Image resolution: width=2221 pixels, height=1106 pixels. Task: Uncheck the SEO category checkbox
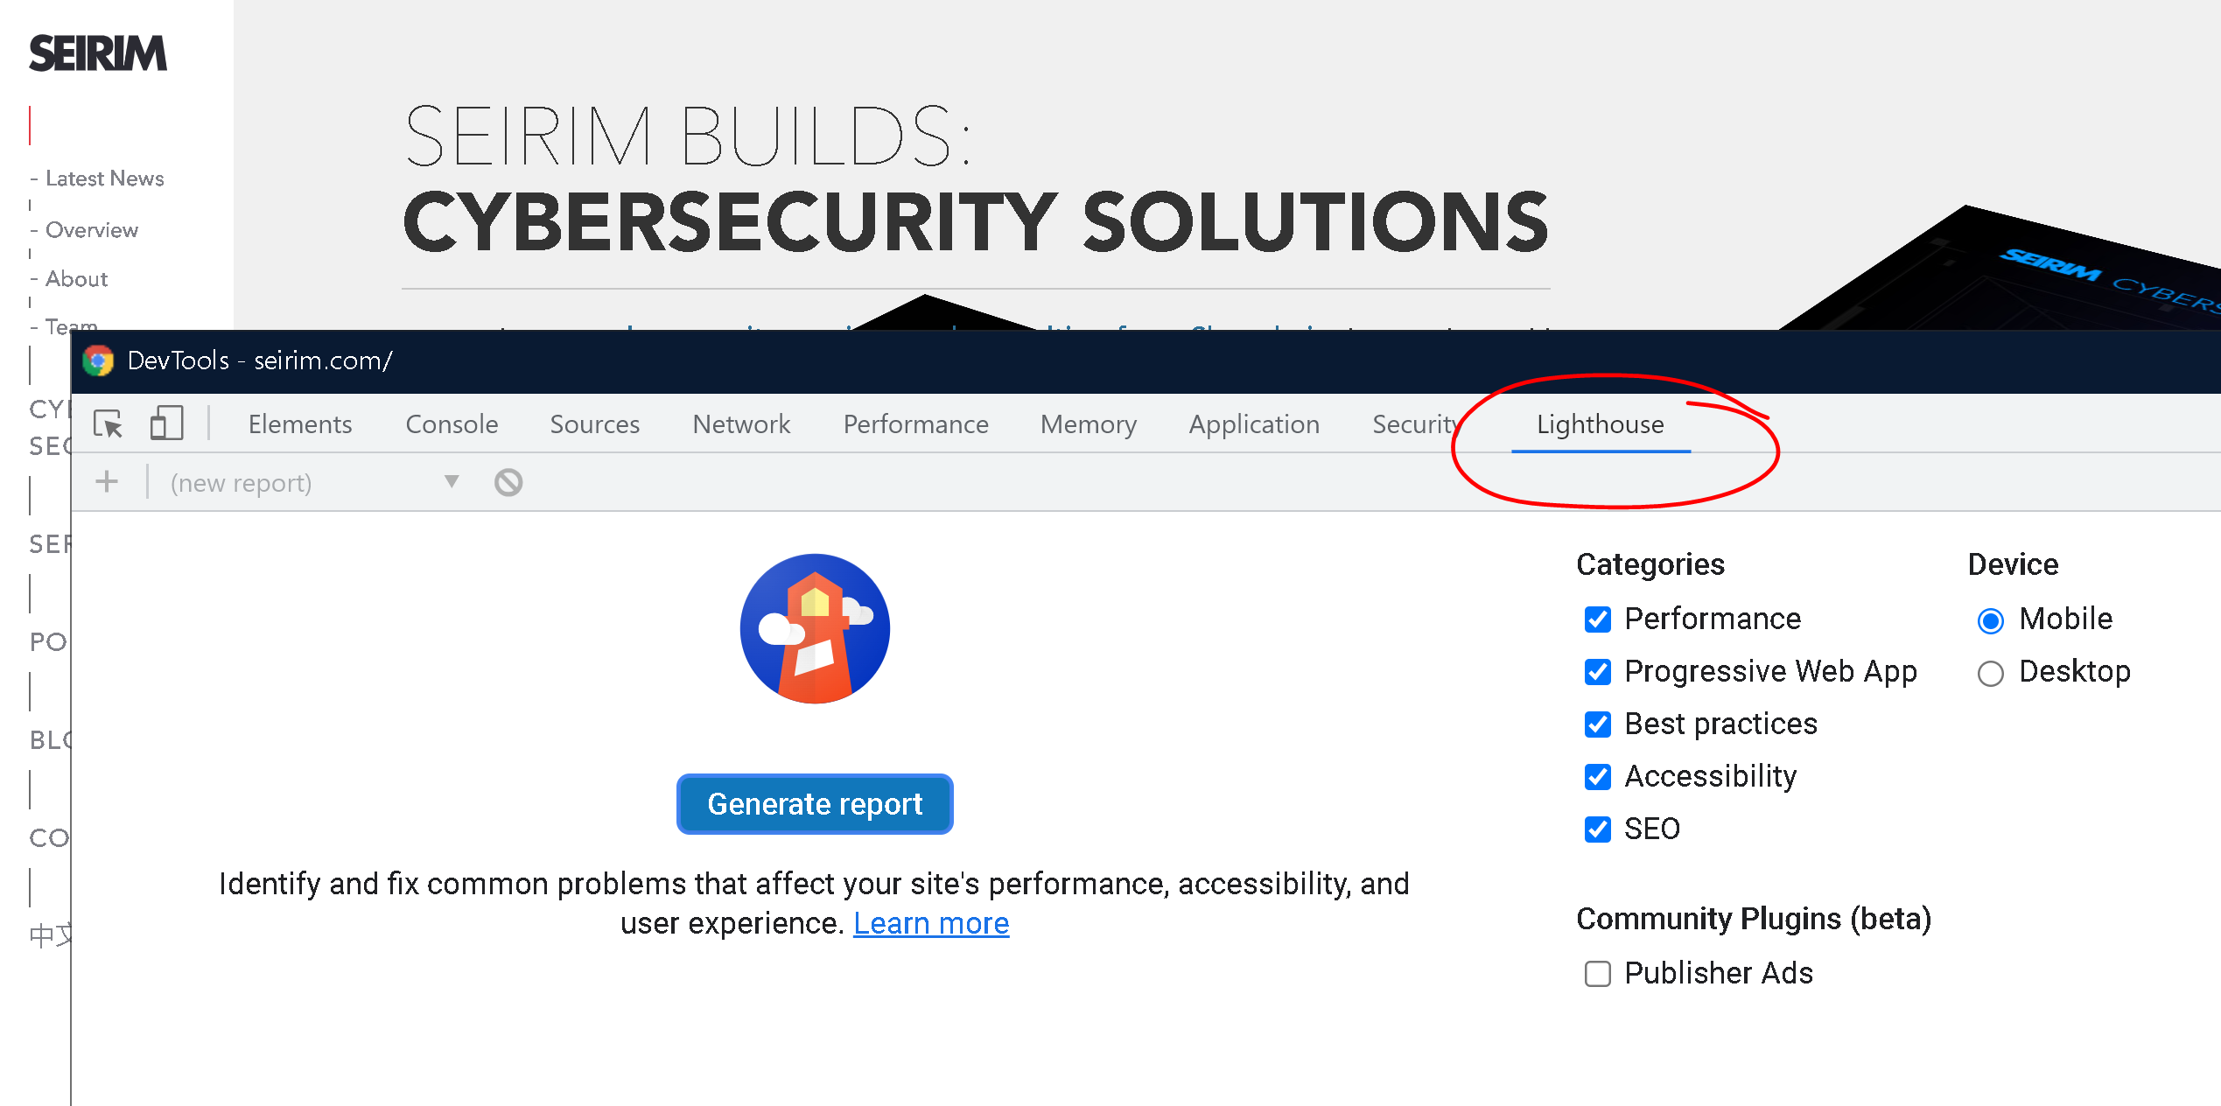point(1598,829)
